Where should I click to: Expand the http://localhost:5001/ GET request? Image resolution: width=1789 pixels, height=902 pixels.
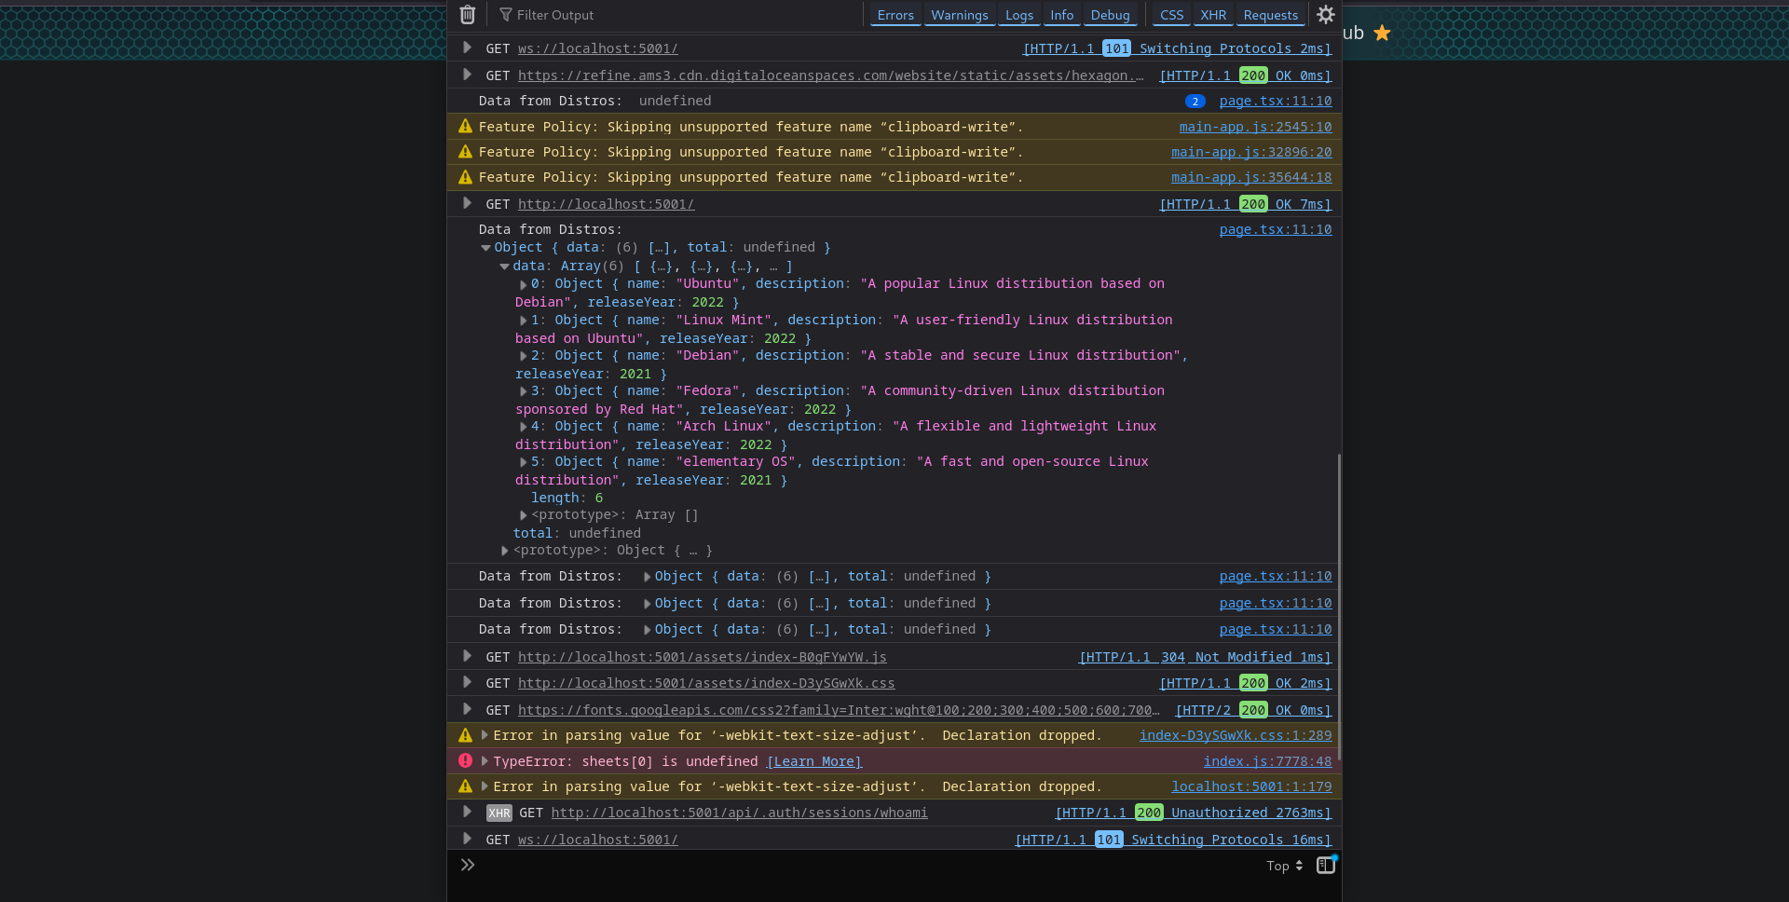click(467, 203)
